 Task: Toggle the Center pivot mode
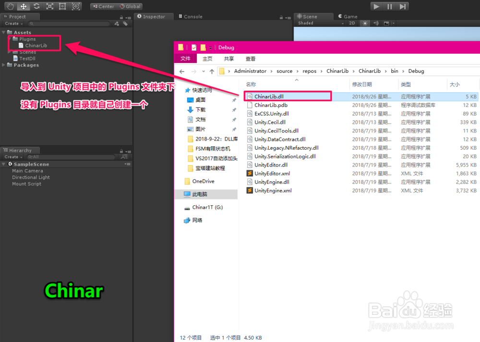103,6
